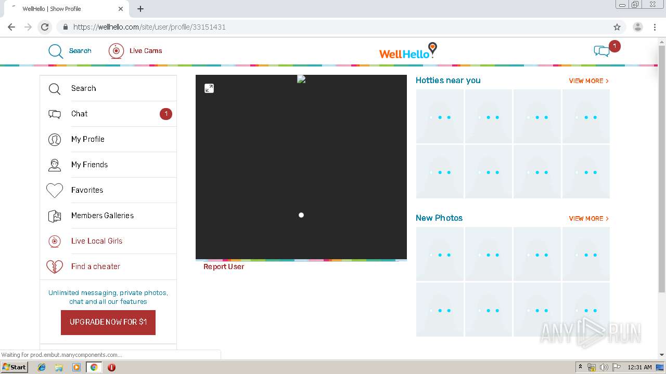Click the address bar URL
This screenshot has height=374, width=666.
point(149,27)
